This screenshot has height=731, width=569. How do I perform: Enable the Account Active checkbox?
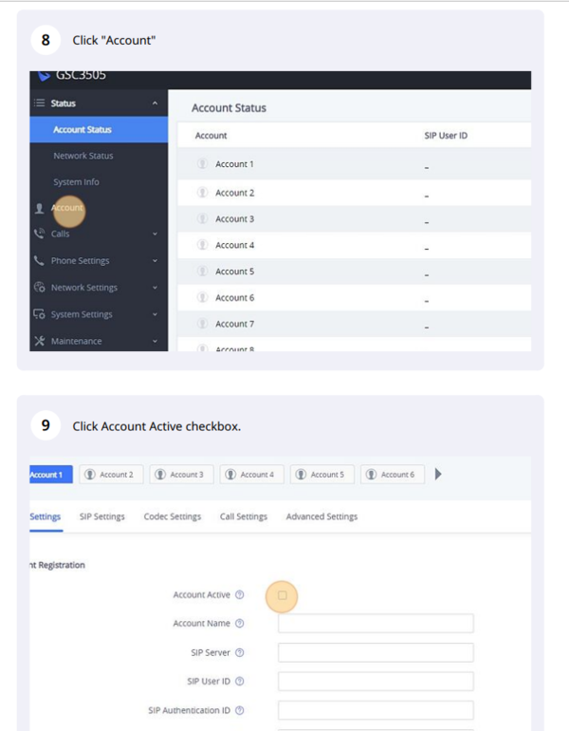pos(283,595)
